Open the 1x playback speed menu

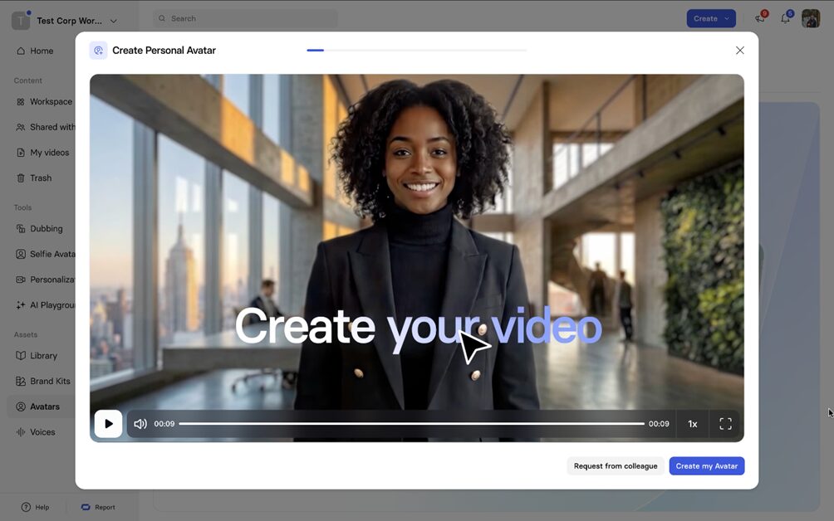click(x=692, y=424)
